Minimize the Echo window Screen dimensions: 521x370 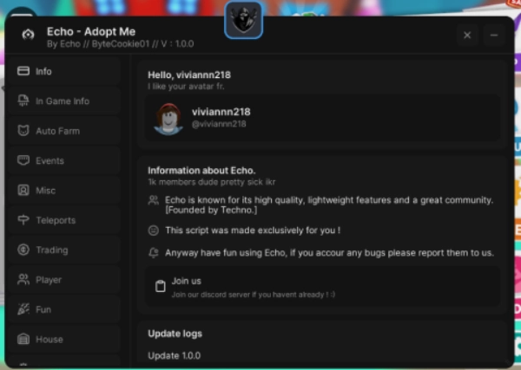pos(494,36)
